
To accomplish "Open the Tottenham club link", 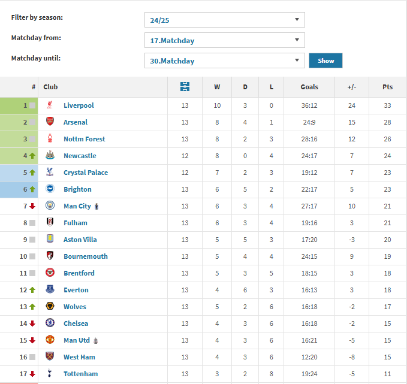I will (81, 374).
